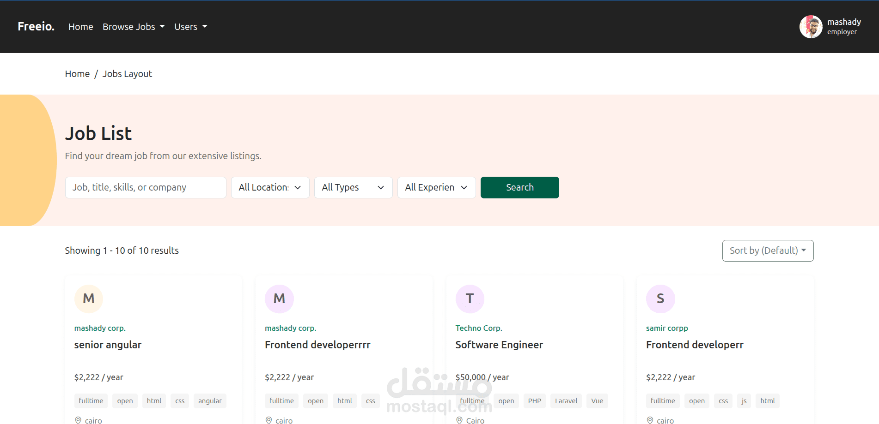Click the fulltime tag on senior angular
Screen dimensions: 879x424
click(91, 401)
